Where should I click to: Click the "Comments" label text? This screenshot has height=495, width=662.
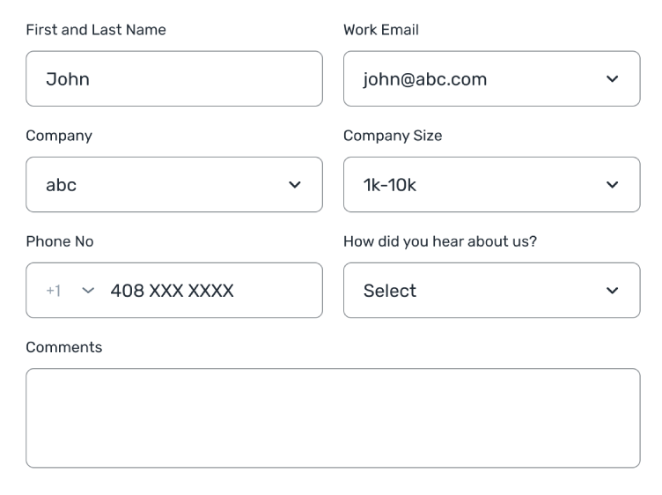[x=64, y=347]
